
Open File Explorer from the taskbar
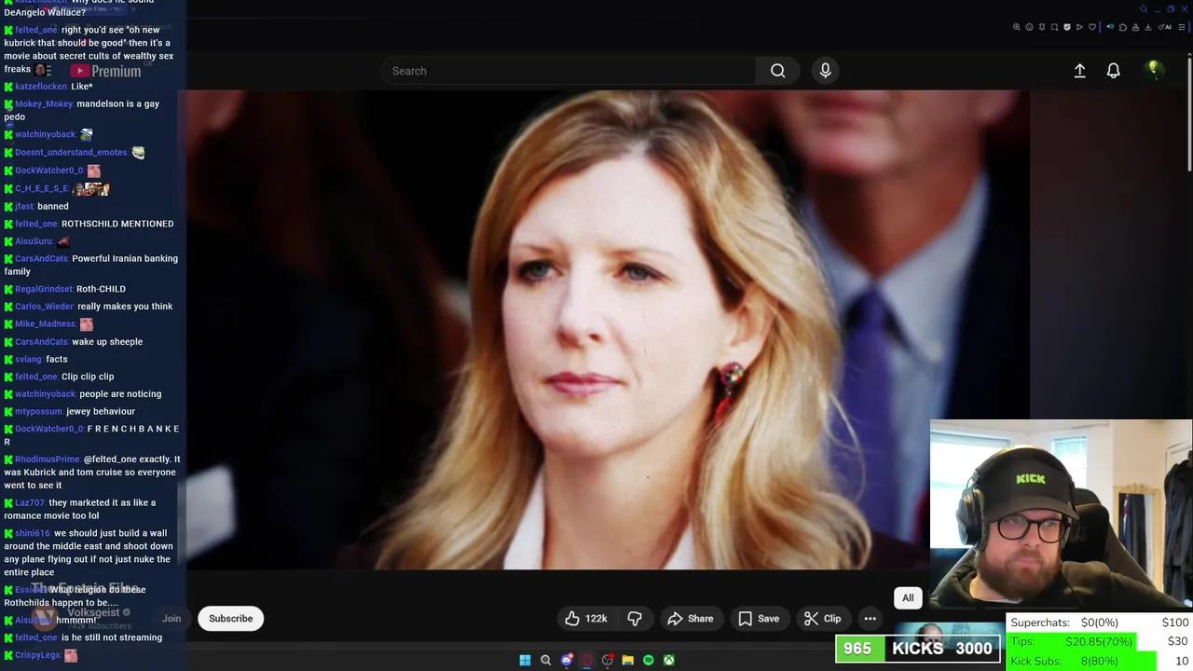click(x=627, y=660)
